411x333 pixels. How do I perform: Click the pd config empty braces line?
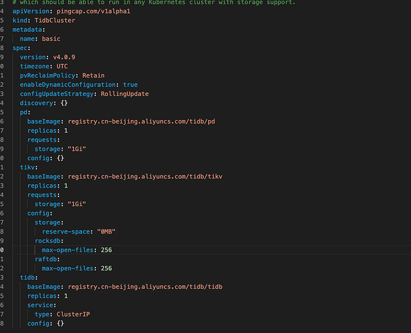(45, 158)
